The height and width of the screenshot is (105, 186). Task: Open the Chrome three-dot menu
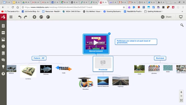(x=183, y=7)
